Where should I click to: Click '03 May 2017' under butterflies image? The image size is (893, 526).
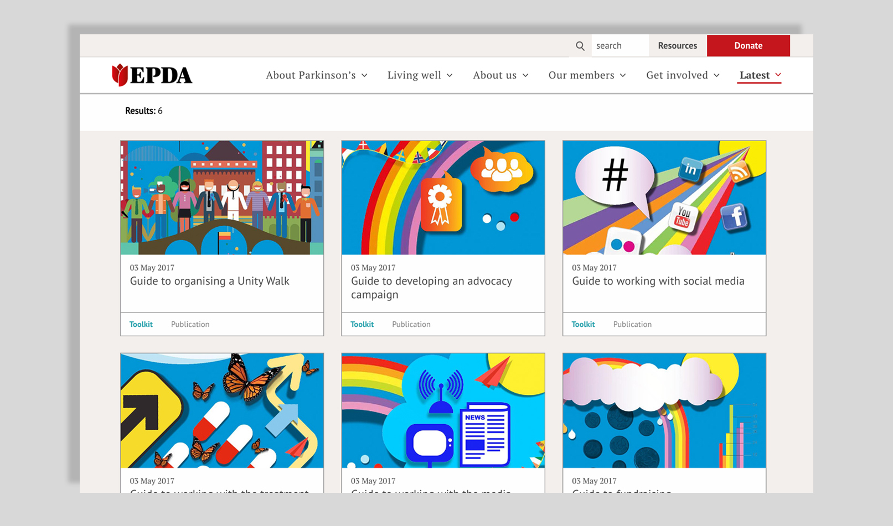pyautogui.click(x=152, y=481)
